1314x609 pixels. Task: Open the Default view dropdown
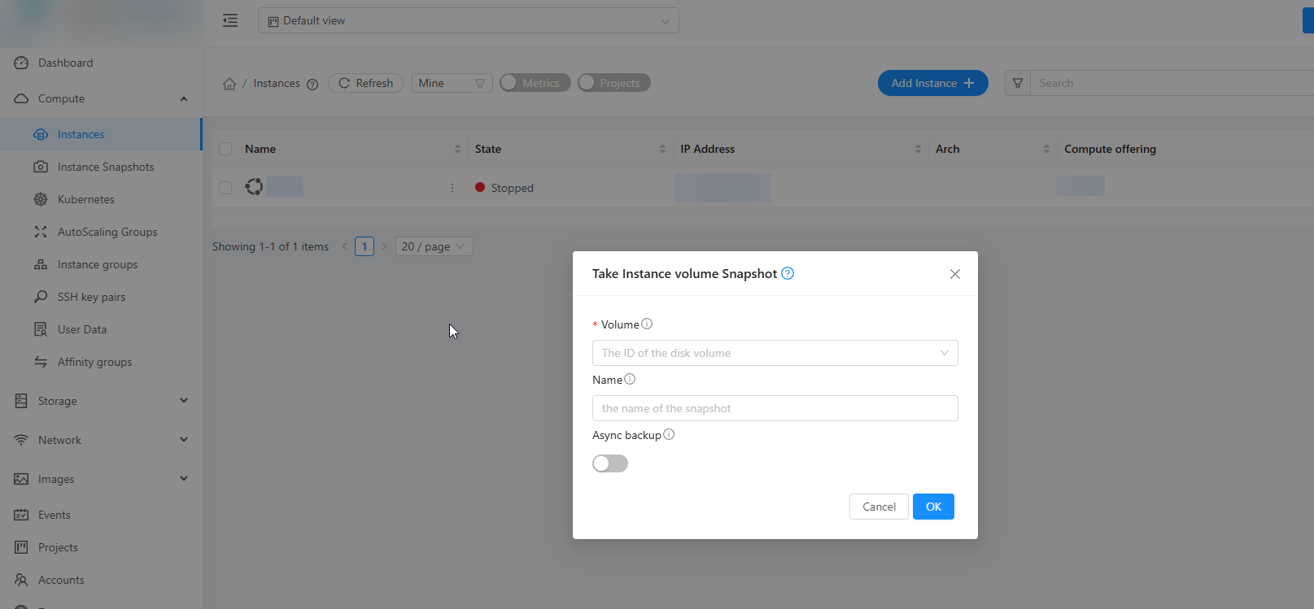tap(468, 21)
